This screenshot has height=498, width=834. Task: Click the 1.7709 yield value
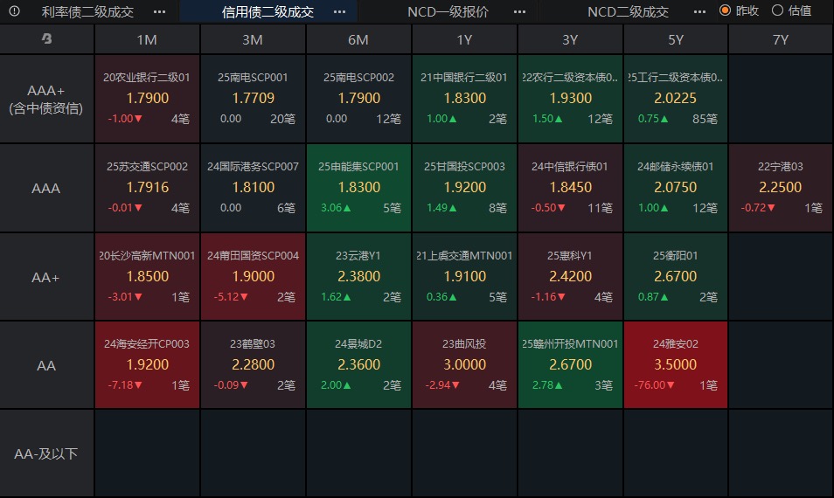pyautogui.click(x=254, y=99)
